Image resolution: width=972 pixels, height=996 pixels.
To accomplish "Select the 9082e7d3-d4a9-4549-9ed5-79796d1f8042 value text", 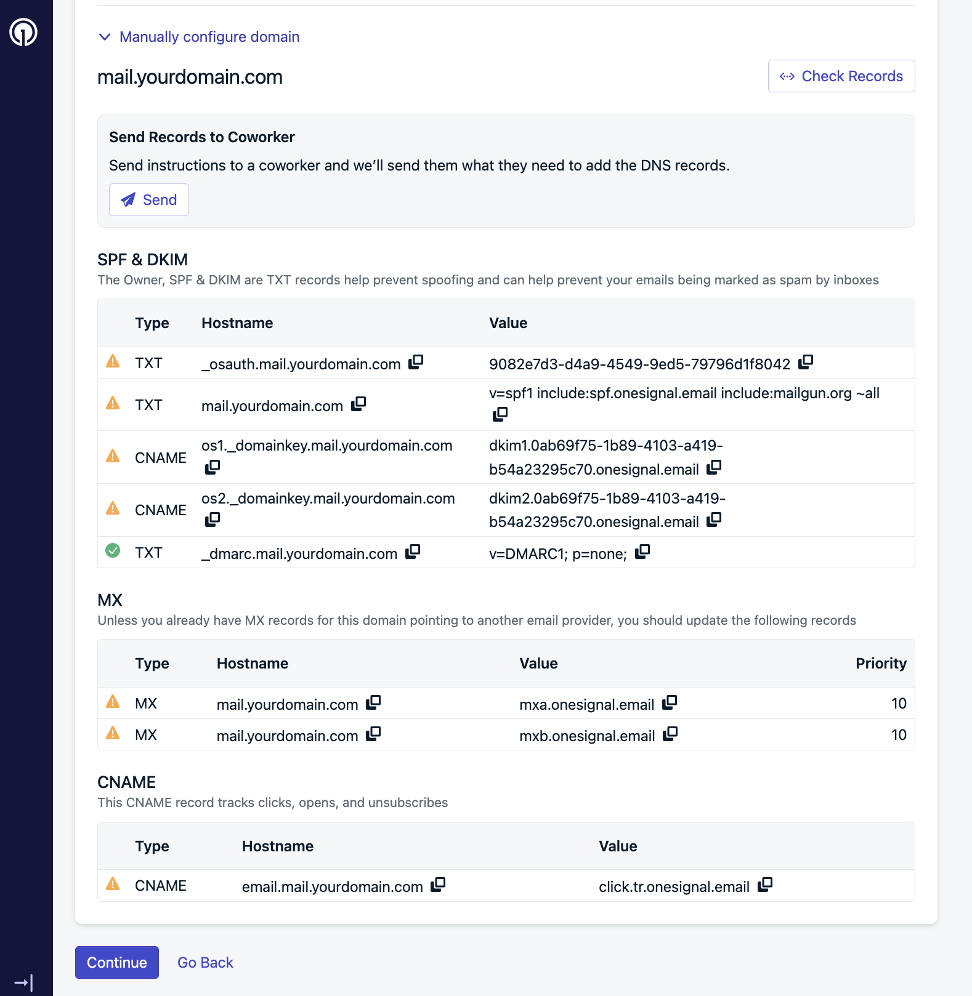I will coord(639,364).
